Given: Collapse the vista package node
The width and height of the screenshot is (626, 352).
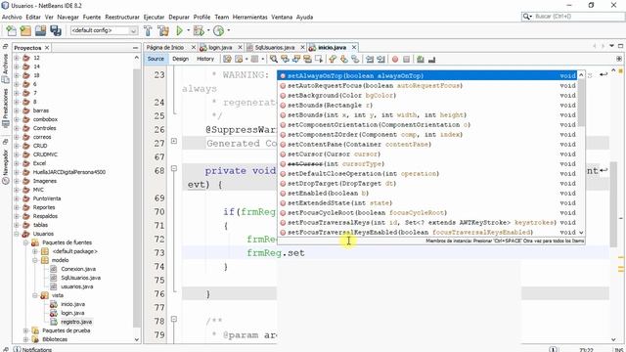Looking at the screenshot, I should pyautogui.click(x=35, y=295).
